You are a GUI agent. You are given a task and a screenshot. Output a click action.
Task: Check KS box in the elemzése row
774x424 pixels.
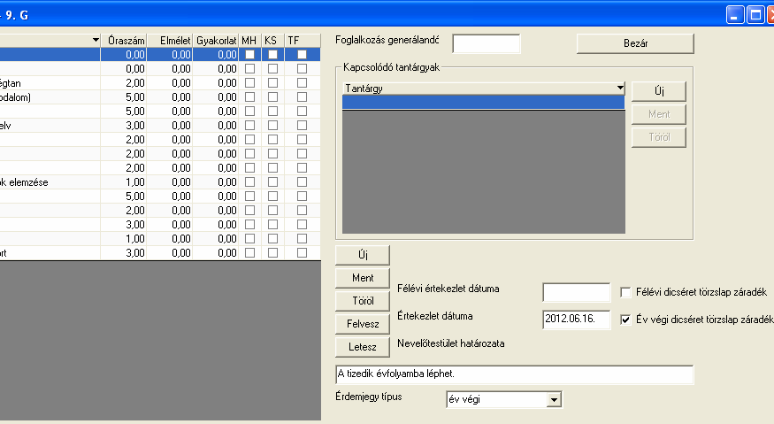tap(272, 181)
